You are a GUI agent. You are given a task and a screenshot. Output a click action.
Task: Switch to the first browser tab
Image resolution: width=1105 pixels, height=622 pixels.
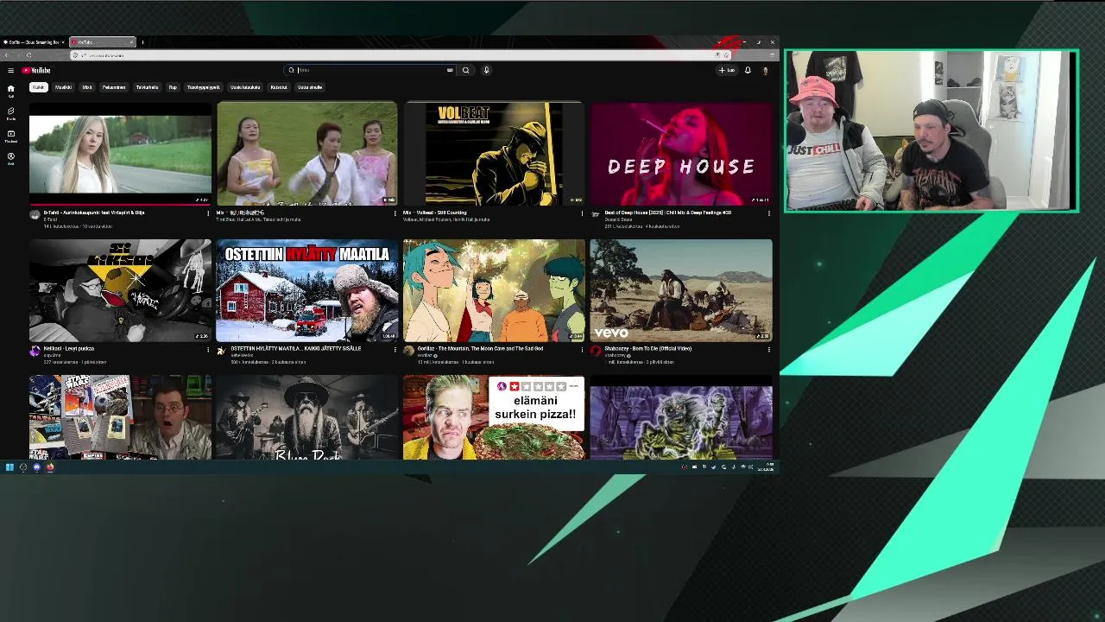click(x=35, y=42)
